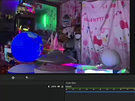Screen dimensions: 135x101
Task: Toggle the source lock padlock icon
Action: pyautogui.click(x=62, y=86)
